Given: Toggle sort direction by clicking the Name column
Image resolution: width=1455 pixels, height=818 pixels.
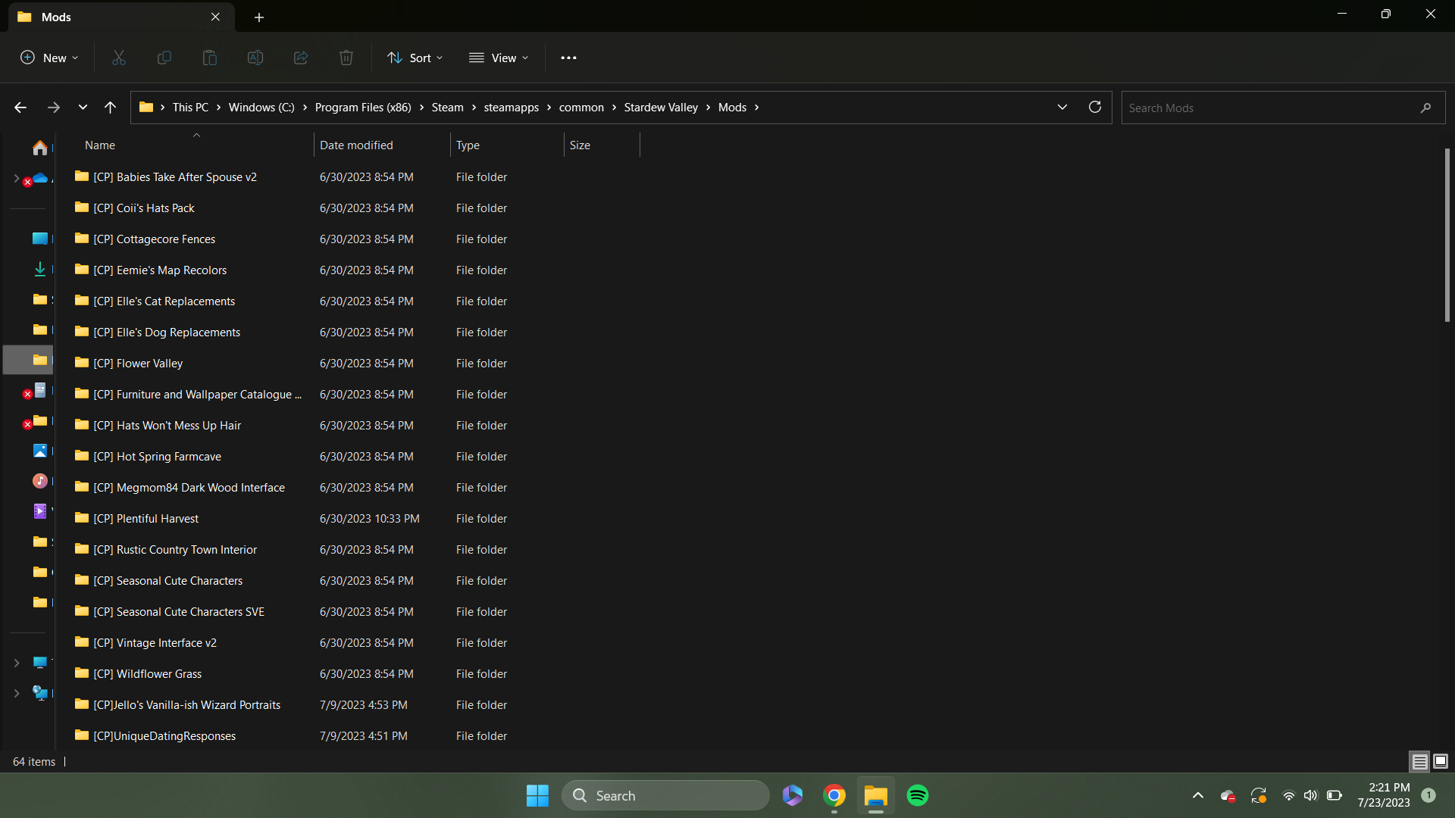Looking at the screenshot, I should [100, 145].
